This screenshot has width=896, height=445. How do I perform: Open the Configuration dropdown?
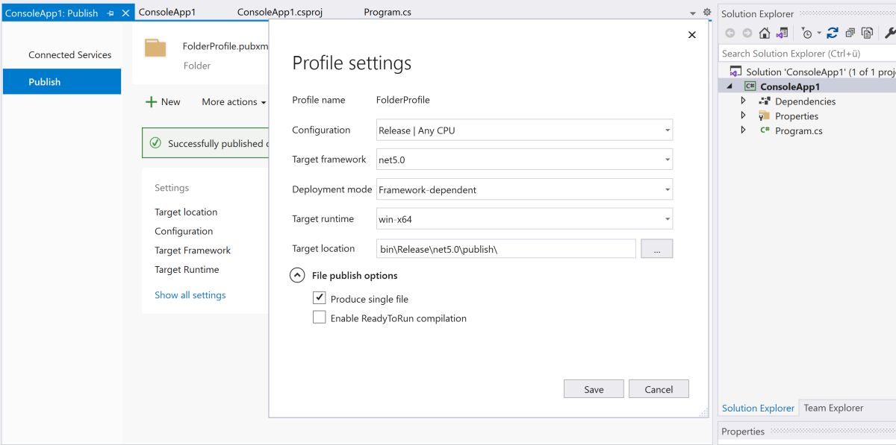(x=525, y=130)
